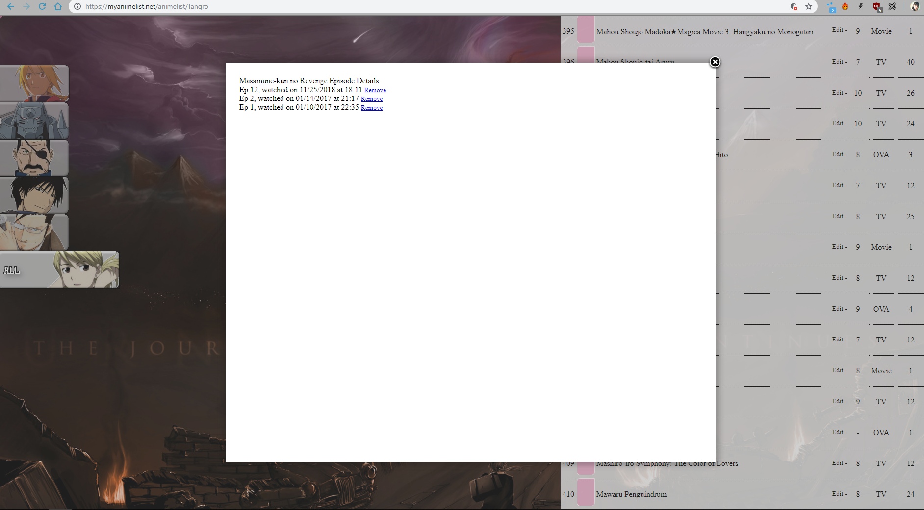This screenshot has height=510, width=924.
Task: Remove the Ep 2 watch record
Action: (x=371, y=99)
